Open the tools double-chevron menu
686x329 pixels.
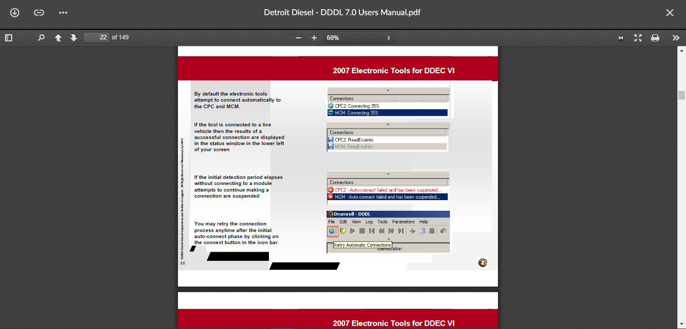676,38
